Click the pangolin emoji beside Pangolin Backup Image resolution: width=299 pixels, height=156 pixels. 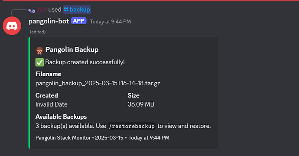39,51
